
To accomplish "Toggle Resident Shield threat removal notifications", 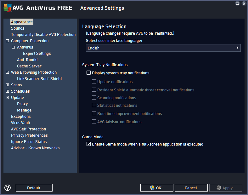I will coord(94,90).
